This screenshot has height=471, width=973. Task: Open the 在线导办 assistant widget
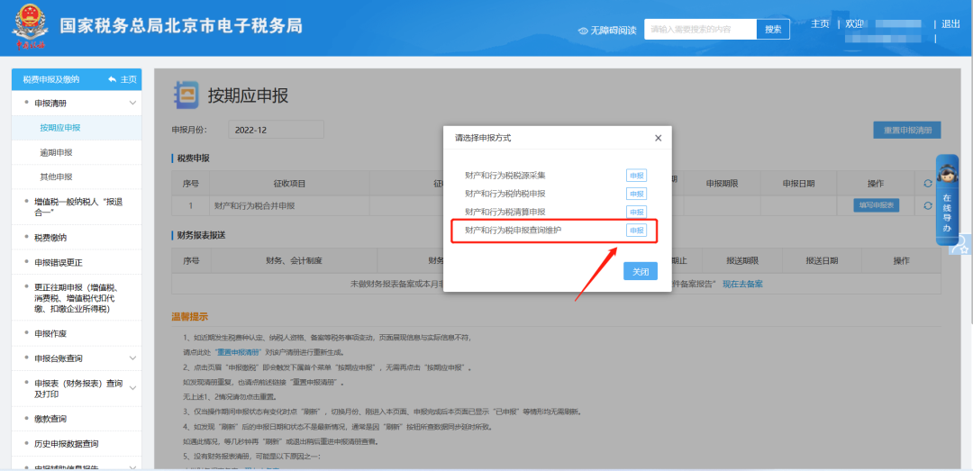(x=947, y=200)
